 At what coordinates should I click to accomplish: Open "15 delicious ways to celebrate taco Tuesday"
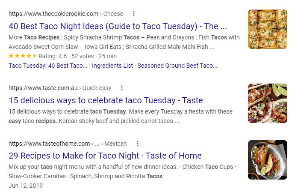tap(106, 100)
